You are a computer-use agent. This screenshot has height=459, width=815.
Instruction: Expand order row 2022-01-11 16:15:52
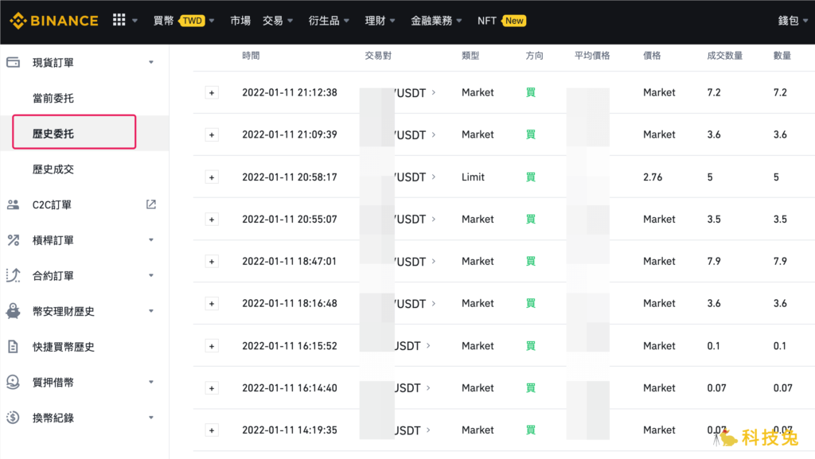(x=212, y=346)
